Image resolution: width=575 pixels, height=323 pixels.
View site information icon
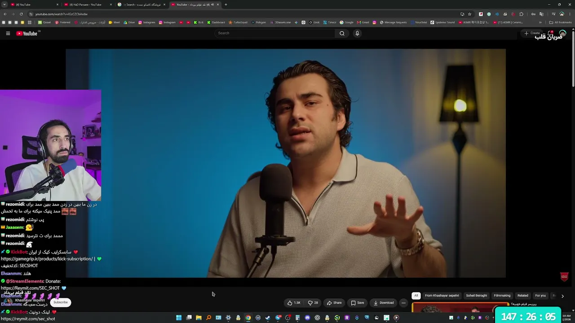(31, 14)
